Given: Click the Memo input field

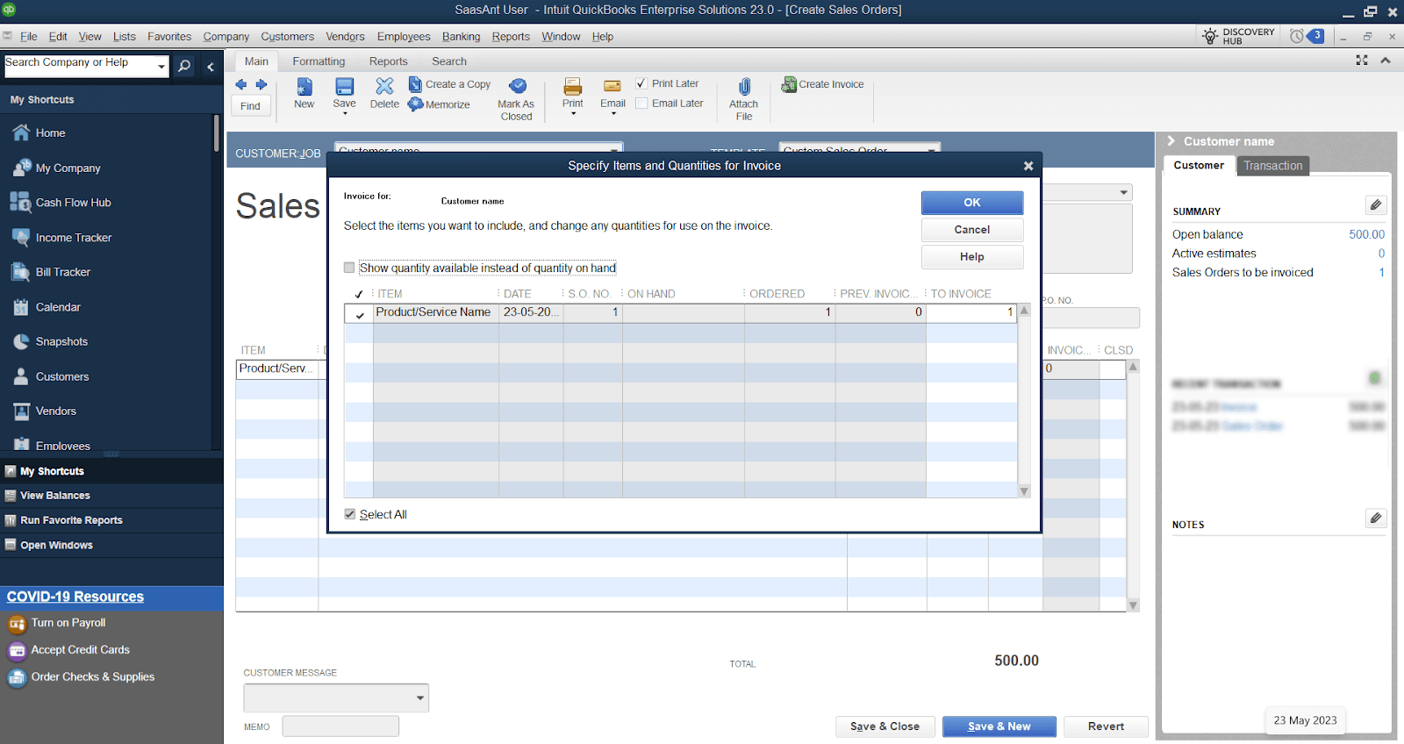Looking at the screenshot, I should 340,726.
